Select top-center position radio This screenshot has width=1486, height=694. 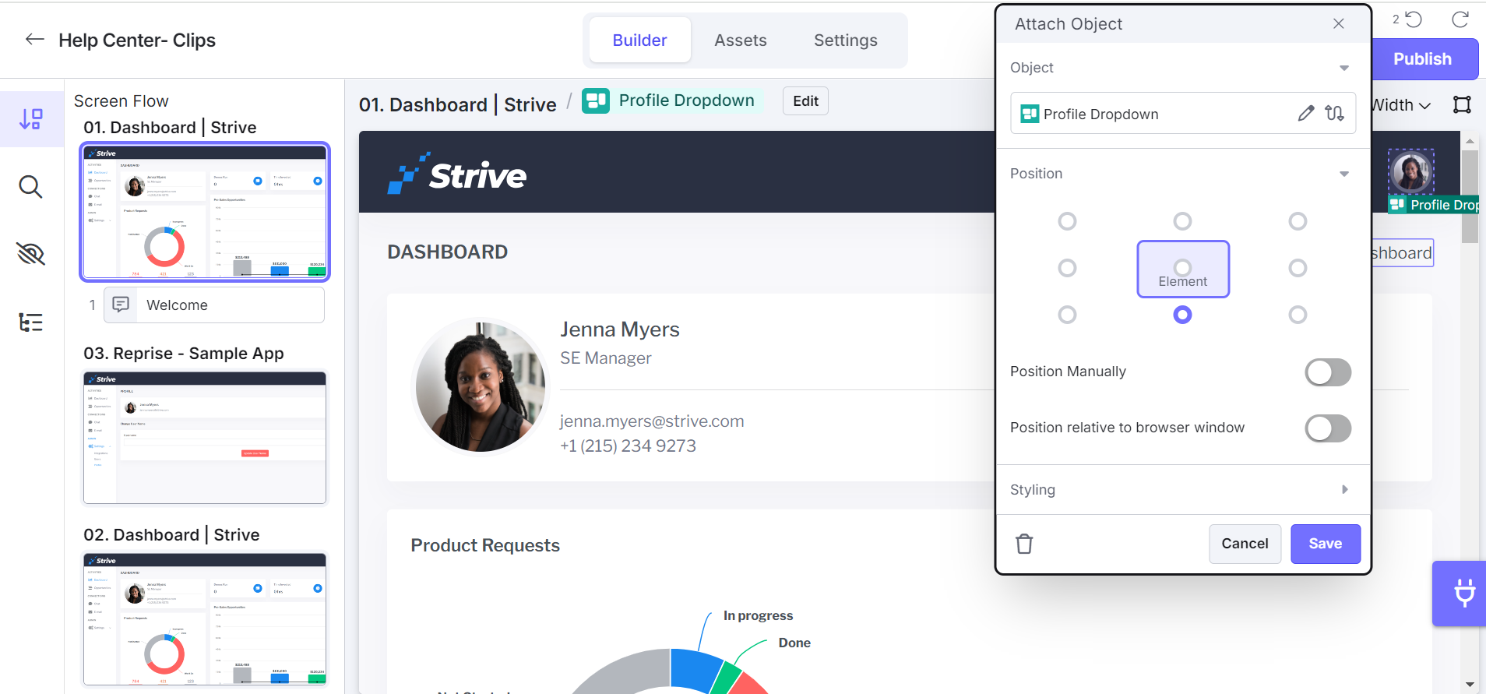[x=1182, y=221]
